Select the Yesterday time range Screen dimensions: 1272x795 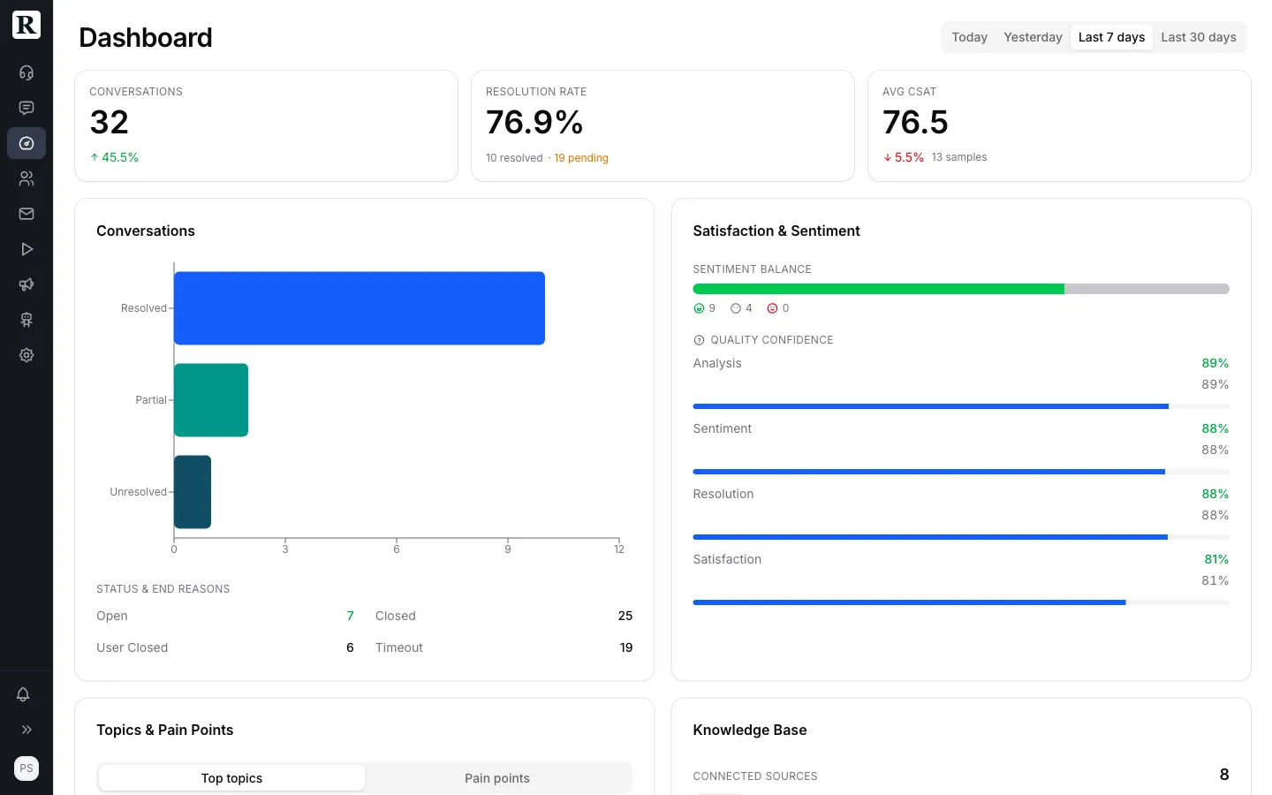(x=1033, y=37)
